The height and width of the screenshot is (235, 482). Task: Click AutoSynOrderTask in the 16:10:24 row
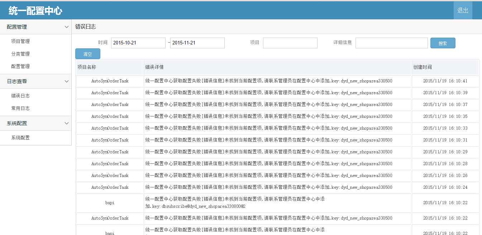pyautogui.click(x=110, y=187)
